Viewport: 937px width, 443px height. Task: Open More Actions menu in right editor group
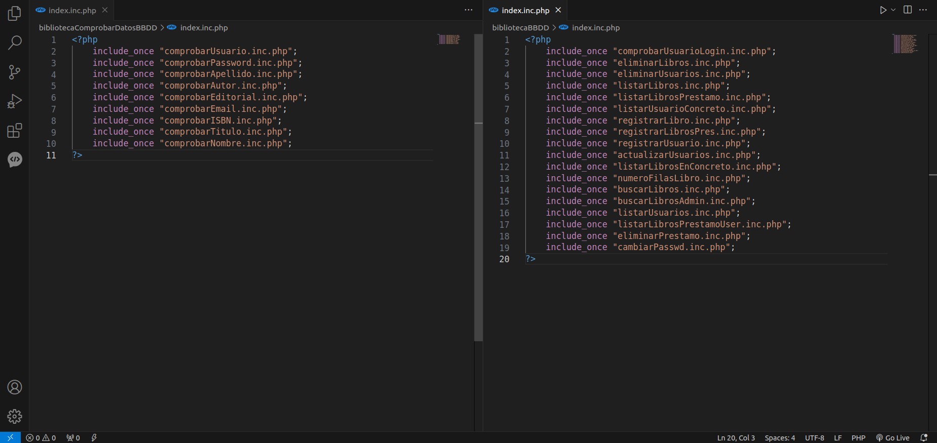click(923, 10)
